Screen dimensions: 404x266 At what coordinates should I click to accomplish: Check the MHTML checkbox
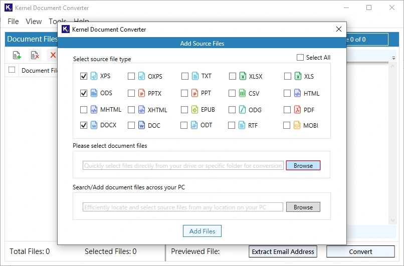coord(84,110)
